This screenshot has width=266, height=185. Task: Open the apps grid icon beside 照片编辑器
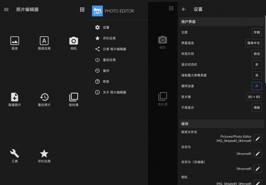click(x=82, y=9)
